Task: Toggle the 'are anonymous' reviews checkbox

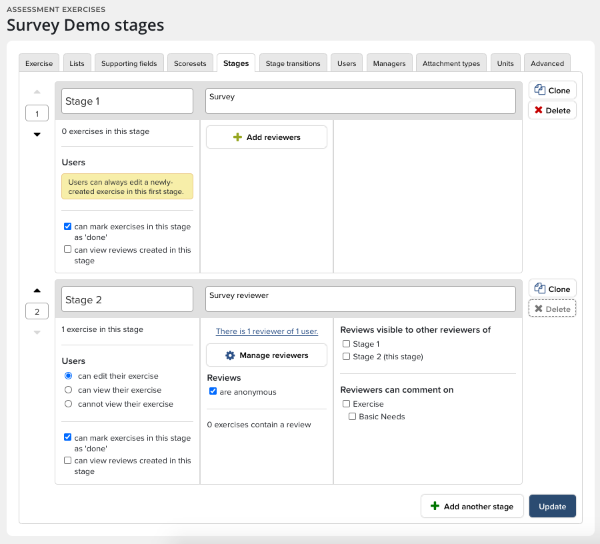Action: click(x=213, y=391)
